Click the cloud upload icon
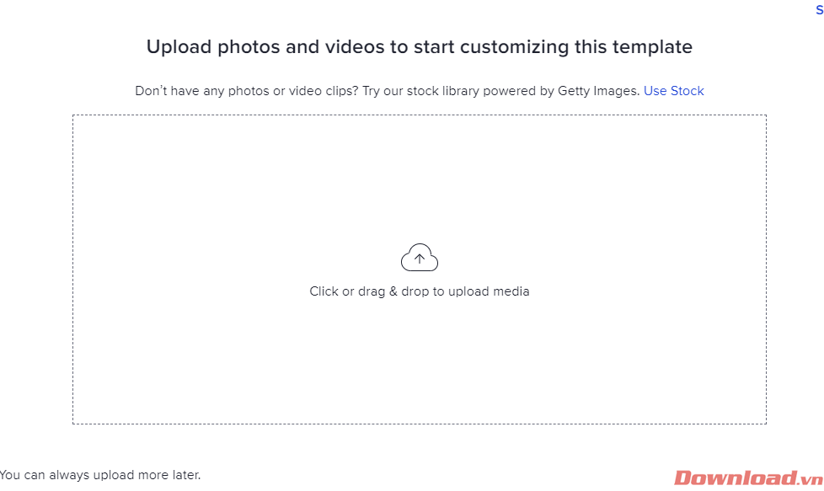 (x=420, y=258)
